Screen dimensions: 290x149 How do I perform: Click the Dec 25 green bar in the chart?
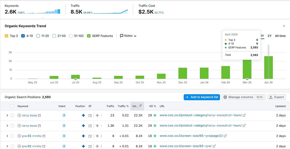click(182, 73)
